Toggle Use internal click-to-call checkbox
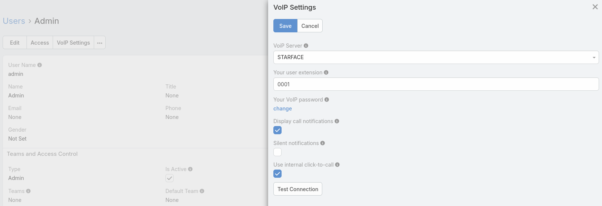The height and width of the screenshot is (206, 602). tap(277, 174)
